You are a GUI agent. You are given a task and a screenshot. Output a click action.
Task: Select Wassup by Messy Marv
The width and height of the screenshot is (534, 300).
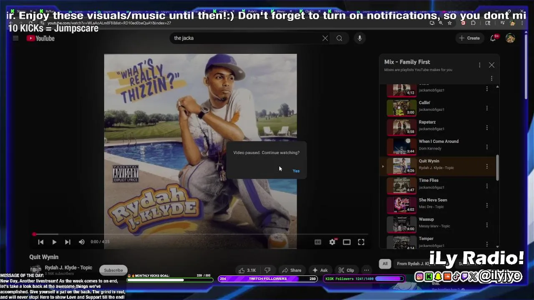tap(438, 224)
